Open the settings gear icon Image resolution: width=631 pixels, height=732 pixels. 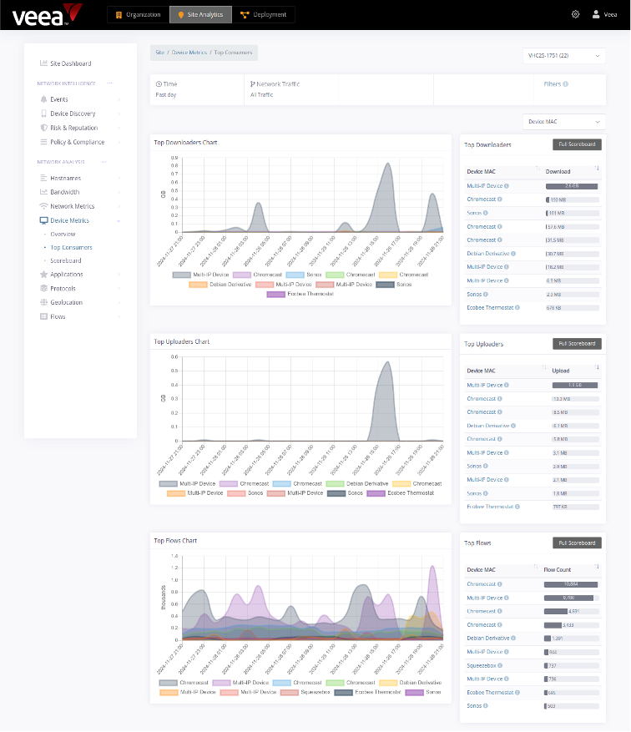click(575, 14)
